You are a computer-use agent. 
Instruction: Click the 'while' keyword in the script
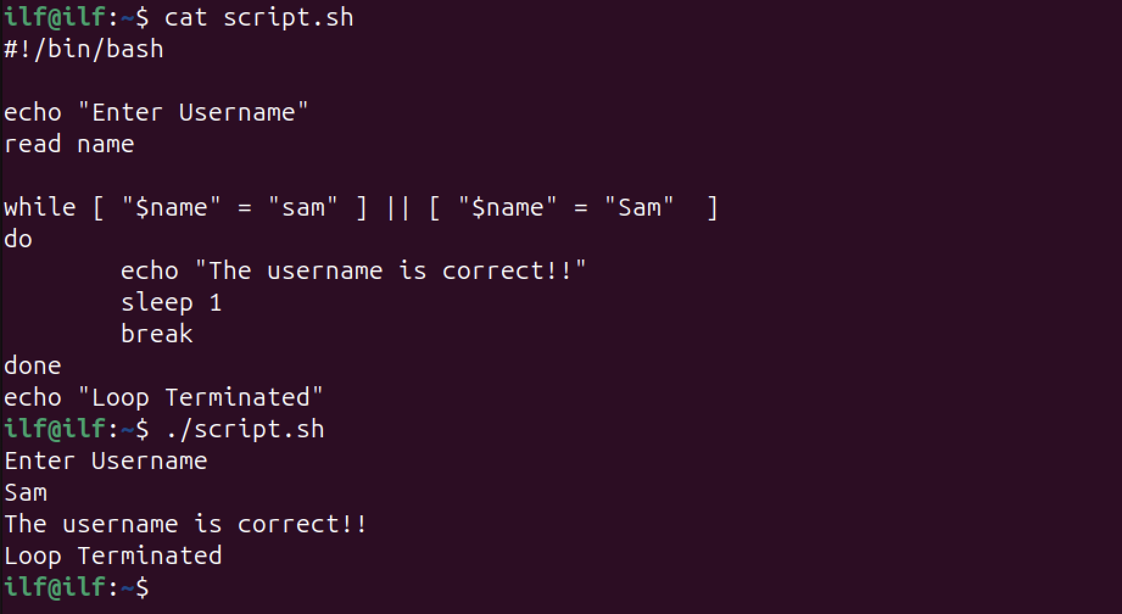click(x=40, y=208)
